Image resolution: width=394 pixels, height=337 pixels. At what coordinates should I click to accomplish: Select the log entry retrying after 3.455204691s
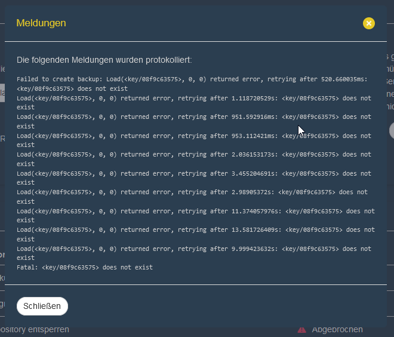(x=193, y=174)
